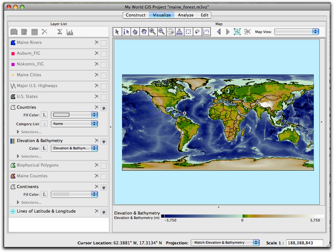Remove the Maine Rivers layer with X
Image resolution: width=334 pixels, height=252 pixels.
click(x=96, y=42)
